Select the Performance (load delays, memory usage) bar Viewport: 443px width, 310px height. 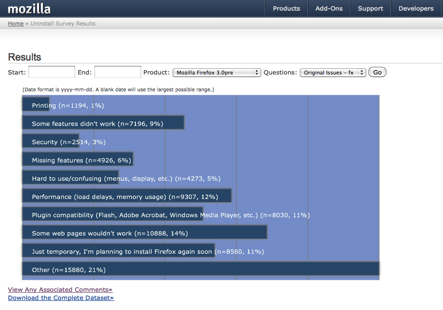pyautogui.click(x=127, y=196)
